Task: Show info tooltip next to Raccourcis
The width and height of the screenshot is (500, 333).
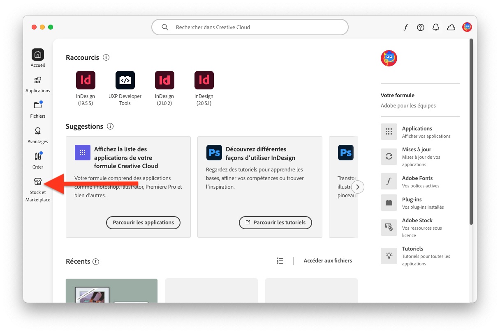Action: [x=106, y=57]
